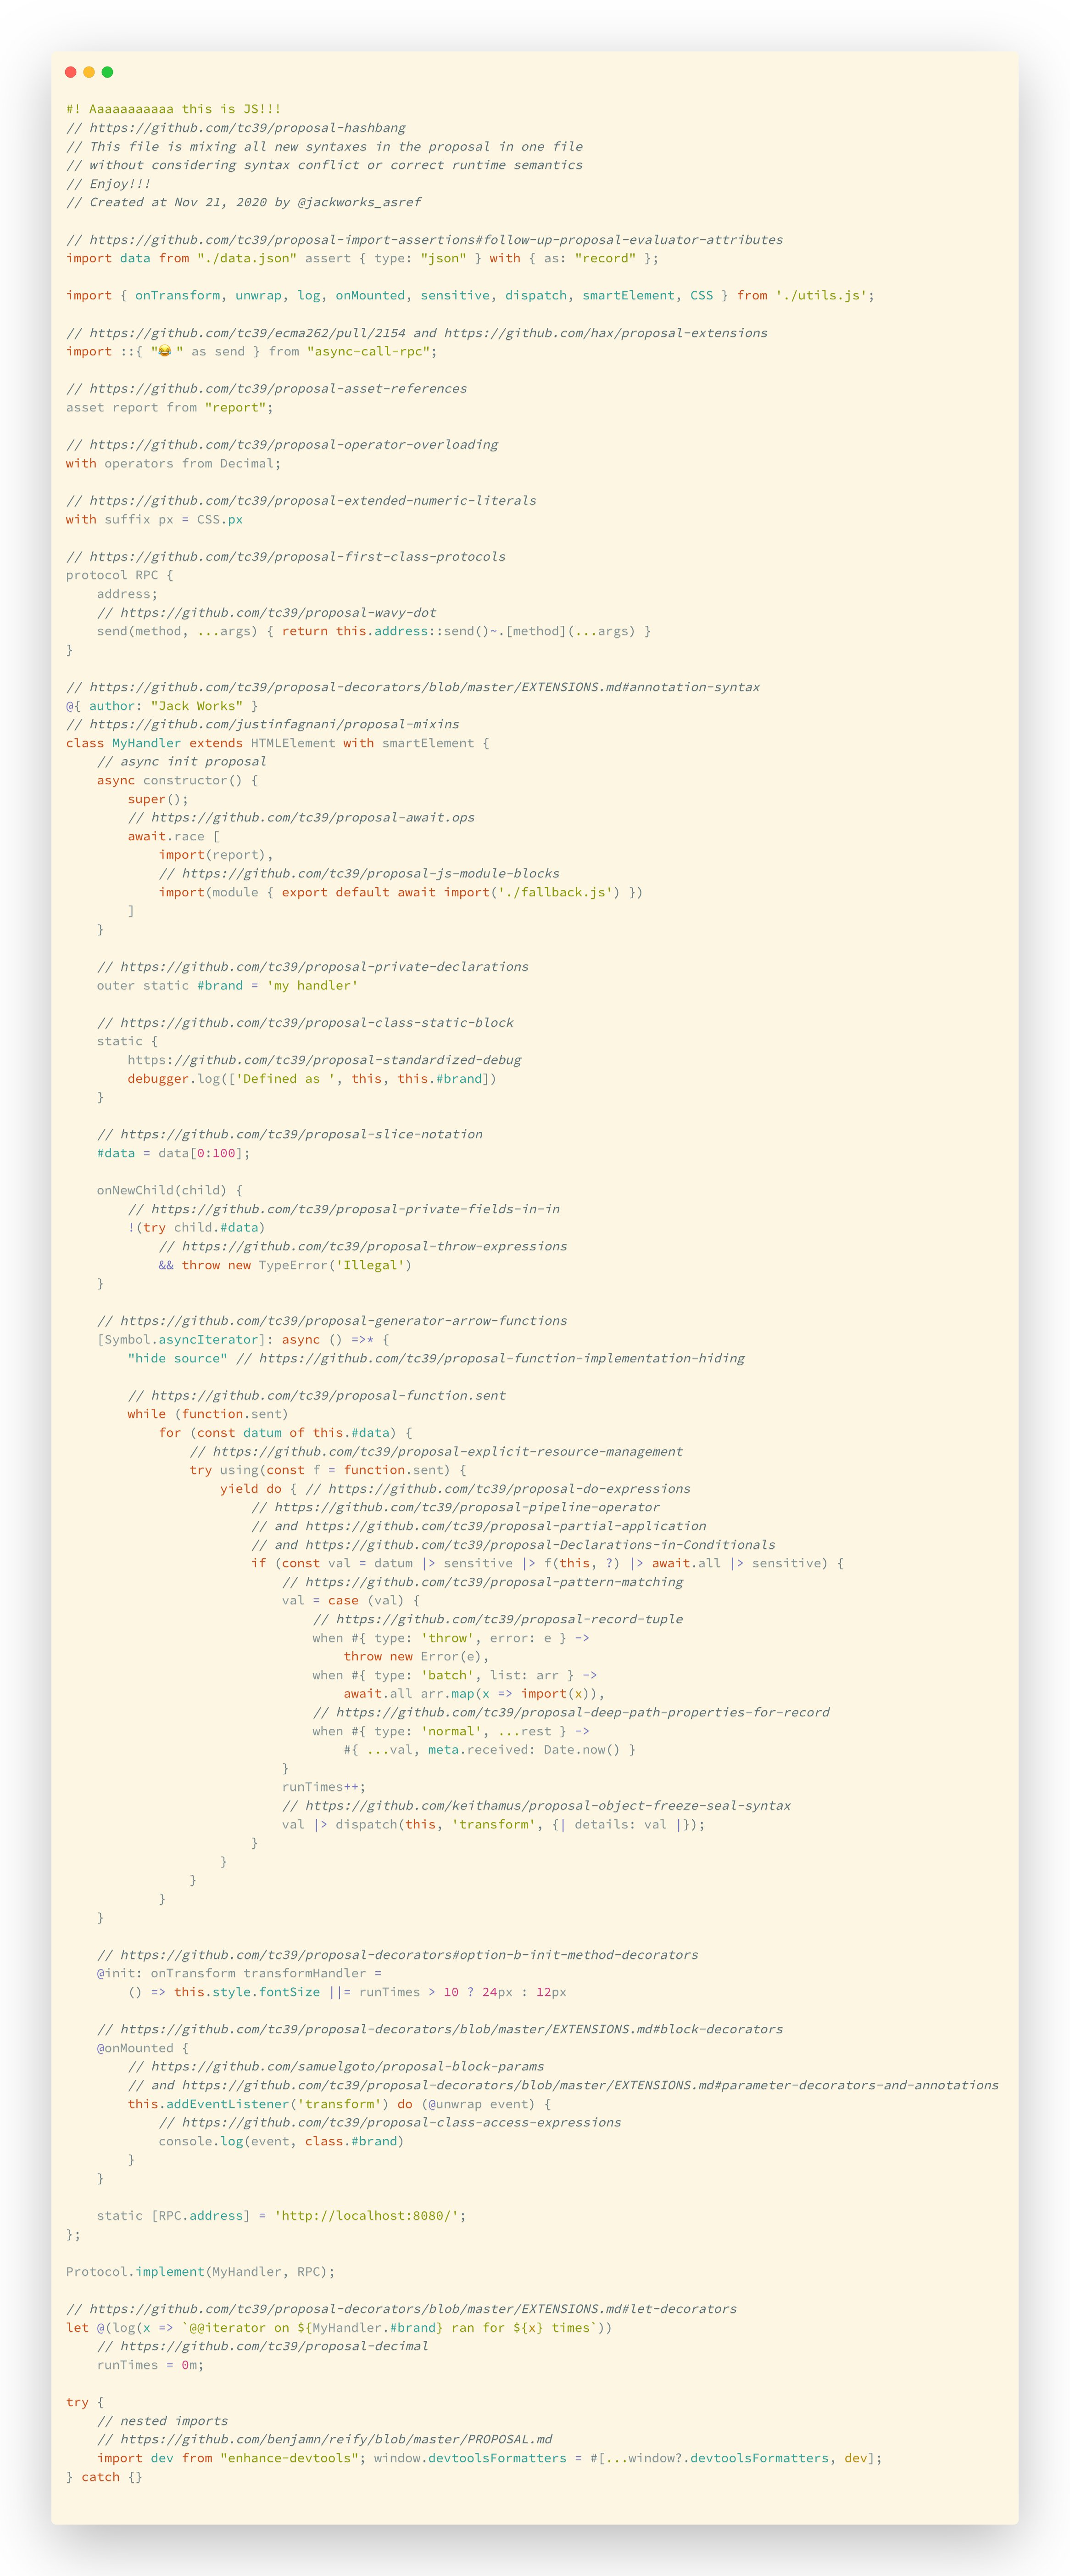Image resolution: width=1070 pixels, height=2576 pixels.
Task: Click 'Protocol.implement(MyHandler, RPC);' line
Action: (x=201, y=2272)
